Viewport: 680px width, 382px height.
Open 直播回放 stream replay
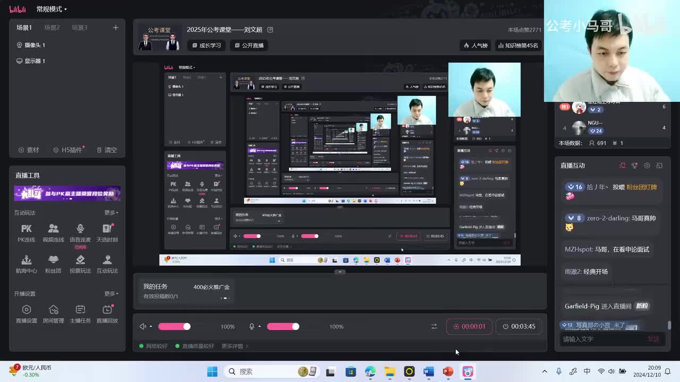[107, 314]
